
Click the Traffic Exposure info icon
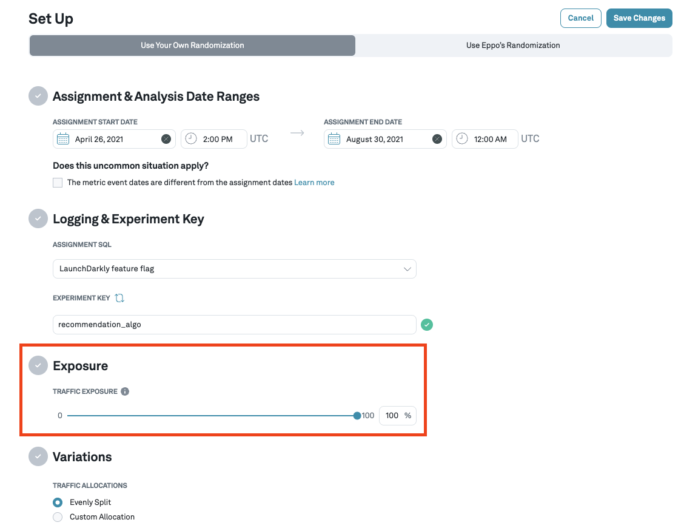point(125,391)
